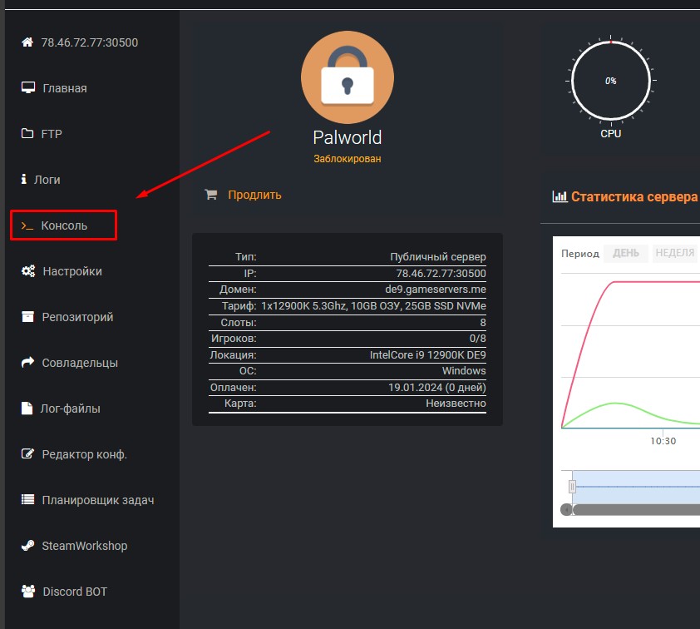This screenshot has width=700, height=629.
Task: Click the padlock server avatar
Action: (347, 79)
